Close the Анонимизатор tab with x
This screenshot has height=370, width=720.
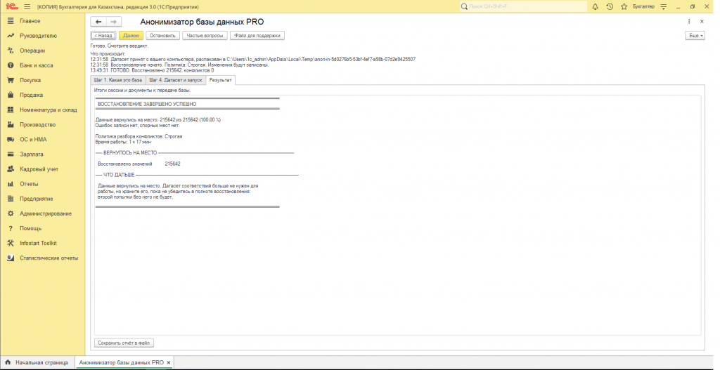pos(169,363)
